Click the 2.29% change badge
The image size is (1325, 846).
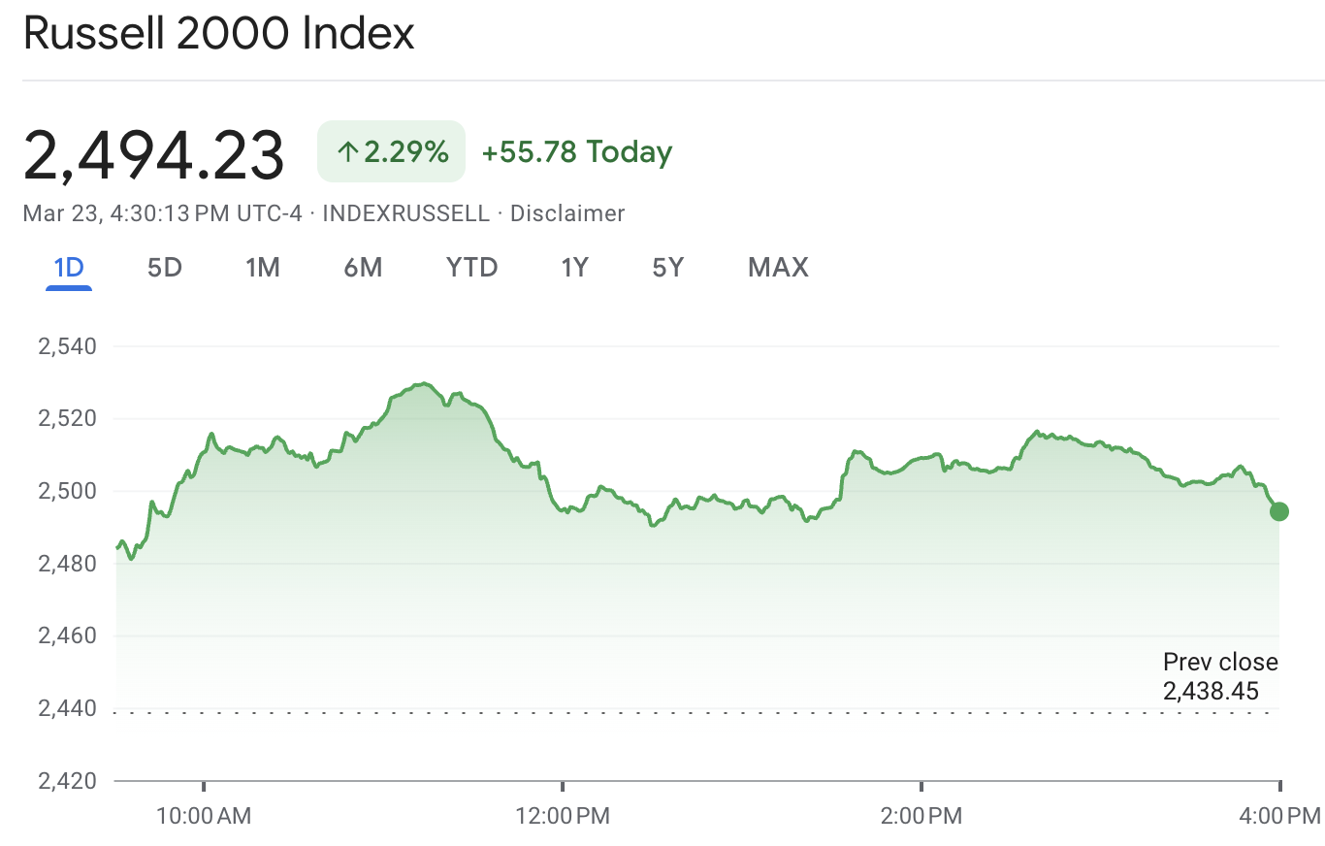tap(392, 152)
